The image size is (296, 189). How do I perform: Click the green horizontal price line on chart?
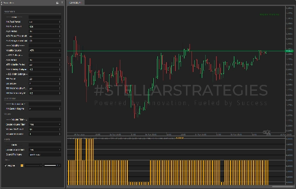click(176, 51)
